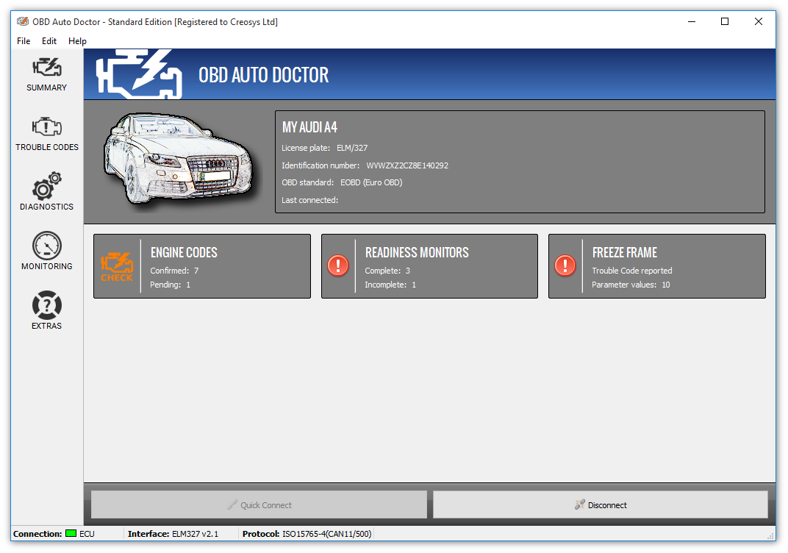Viewport: 788px width, 553px height.
Task: Click Trouble Code reported text
Action: click(x=631, y=271)
